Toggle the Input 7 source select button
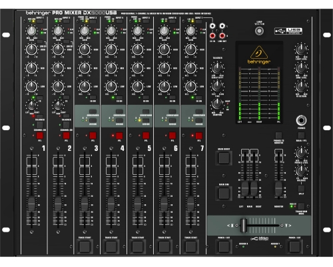The height and width of the screenshot is (267, 333). [x=198, y=21]
